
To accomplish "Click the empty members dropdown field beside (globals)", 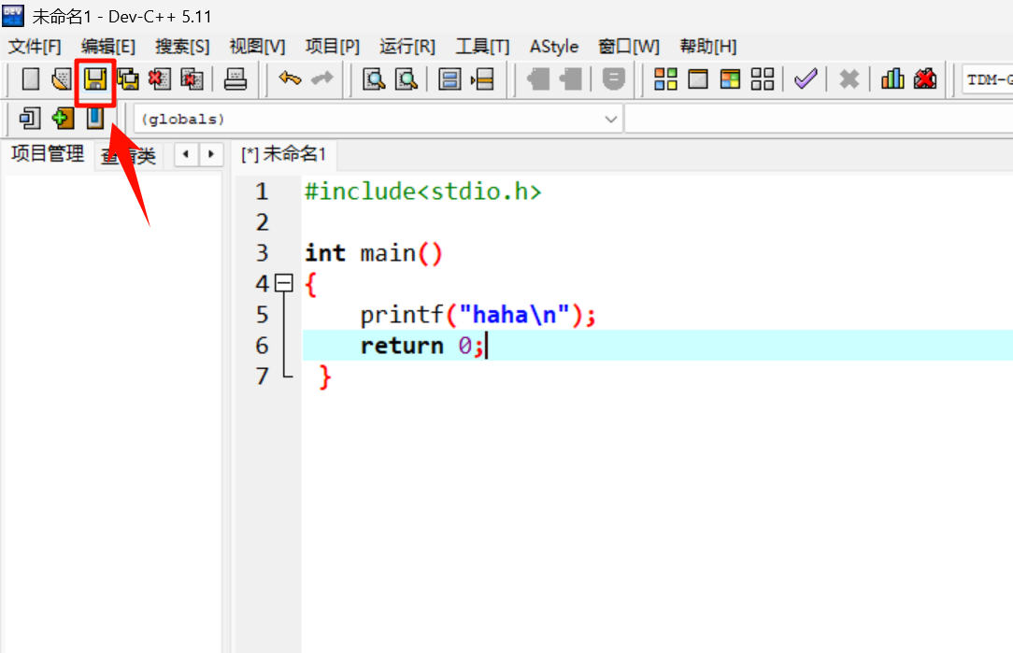I will coord(819,119).
